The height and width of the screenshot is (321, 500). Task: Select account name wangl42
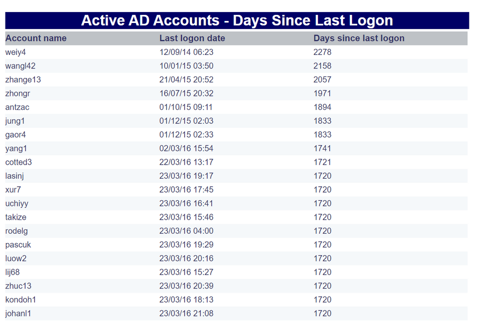pos(21,66)
